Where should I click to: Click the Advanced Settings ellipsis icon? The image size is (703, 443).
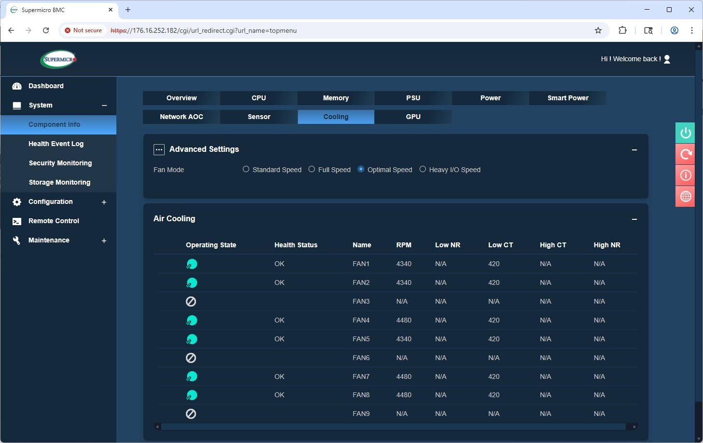159,149
